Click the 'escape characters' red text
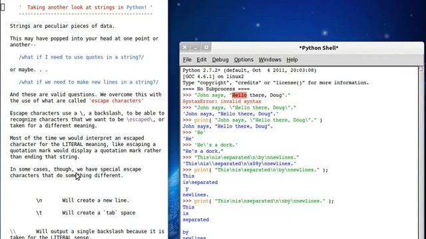The width and height of the screenshot is (426, 239). [116, 101]
